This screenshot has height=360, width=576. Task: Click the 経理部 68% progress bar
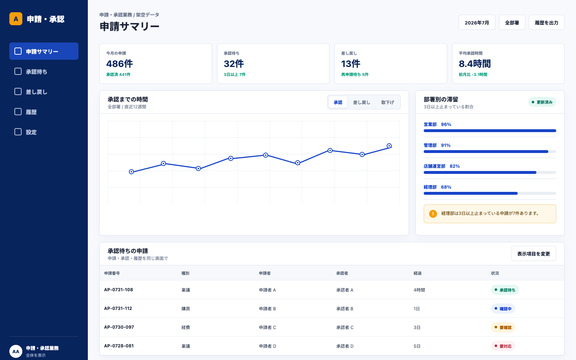click(x=490, y=193)
